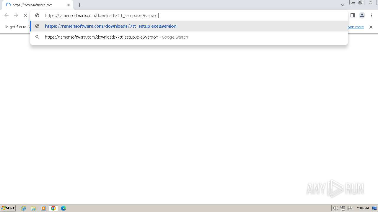
Task: Click in the address bar URL text
Action: [102, 16]
